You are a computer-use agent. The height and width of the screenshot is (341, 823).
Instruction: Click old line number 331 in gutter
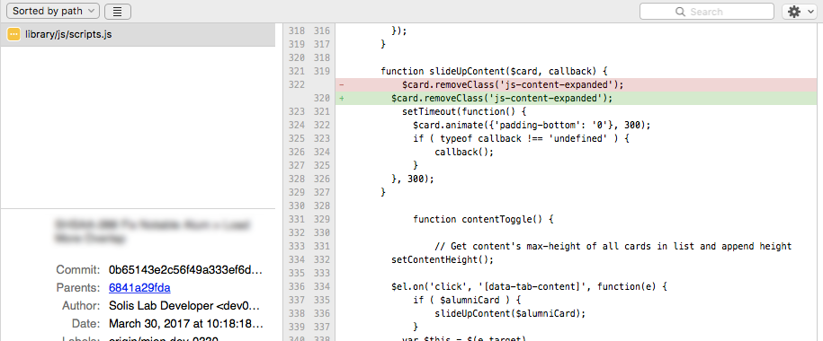pyautogui.click(x=297, y=219)
